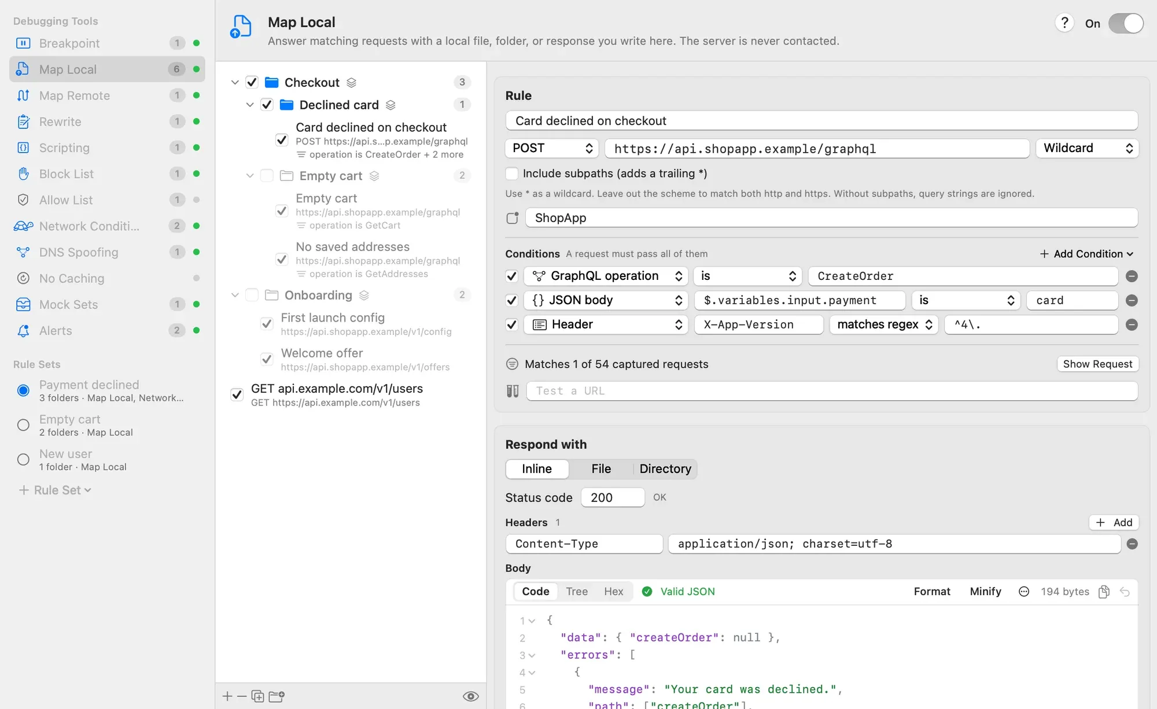Disable the JSON body condition checkbox
Image resolution: width=1157 pixels, height=709 pixels.
pyautogui.click(x=511, y=300)
